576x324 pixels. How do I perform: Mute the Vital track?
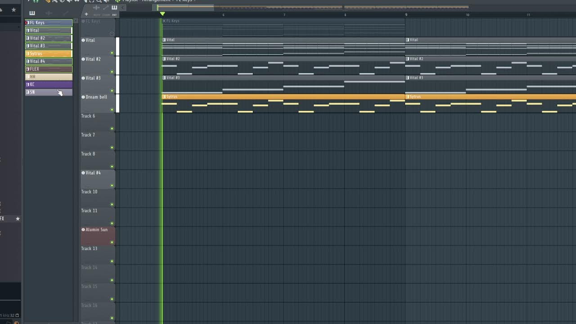(112, 53)
